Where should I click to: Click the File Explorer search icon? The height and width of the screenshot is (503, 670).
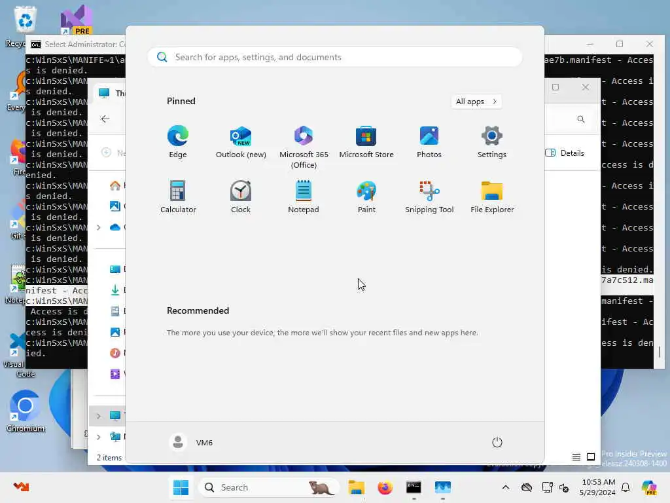581,119
